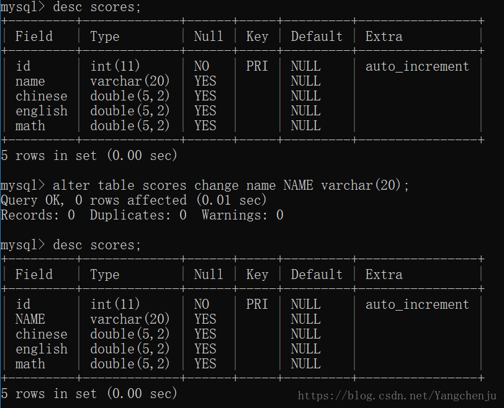Viewport: 504px width, 408px height.
Task: Click "Records: 0" in the query result
Action: pos(38,215)
